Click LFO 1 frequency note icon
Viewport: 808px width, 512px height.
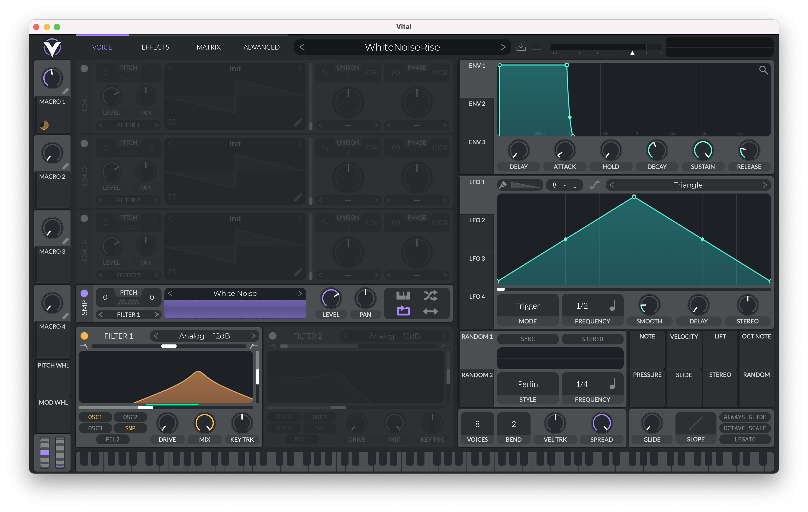pyautogui.click(x=612, y=306)
